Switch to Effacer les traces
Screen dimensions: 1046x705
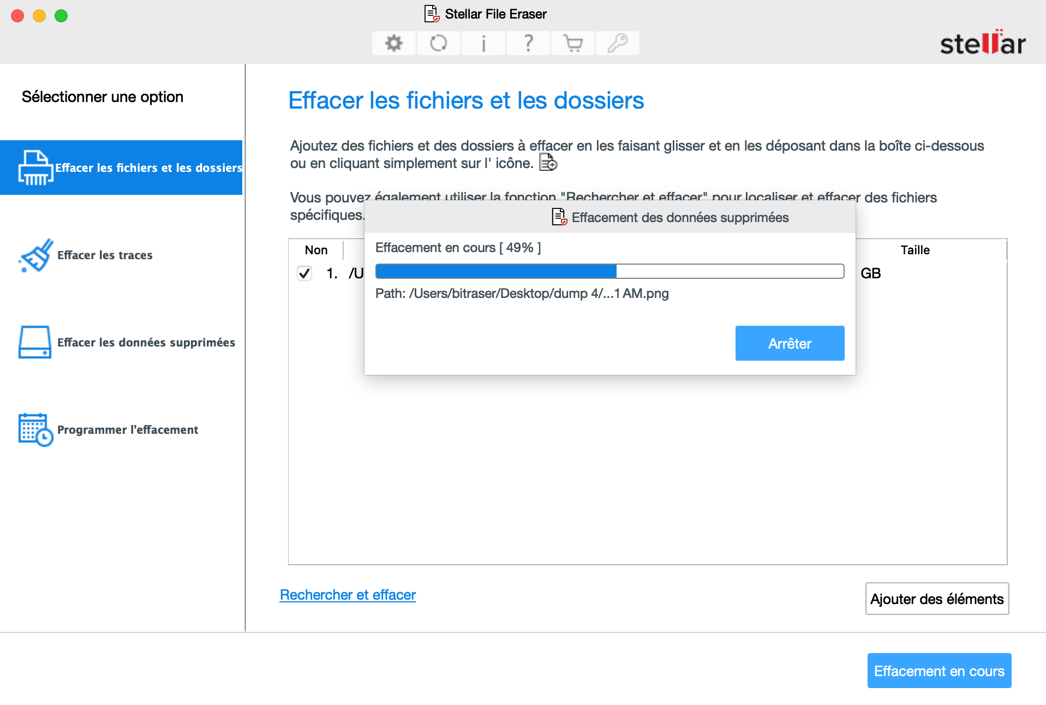pos(105,255)
